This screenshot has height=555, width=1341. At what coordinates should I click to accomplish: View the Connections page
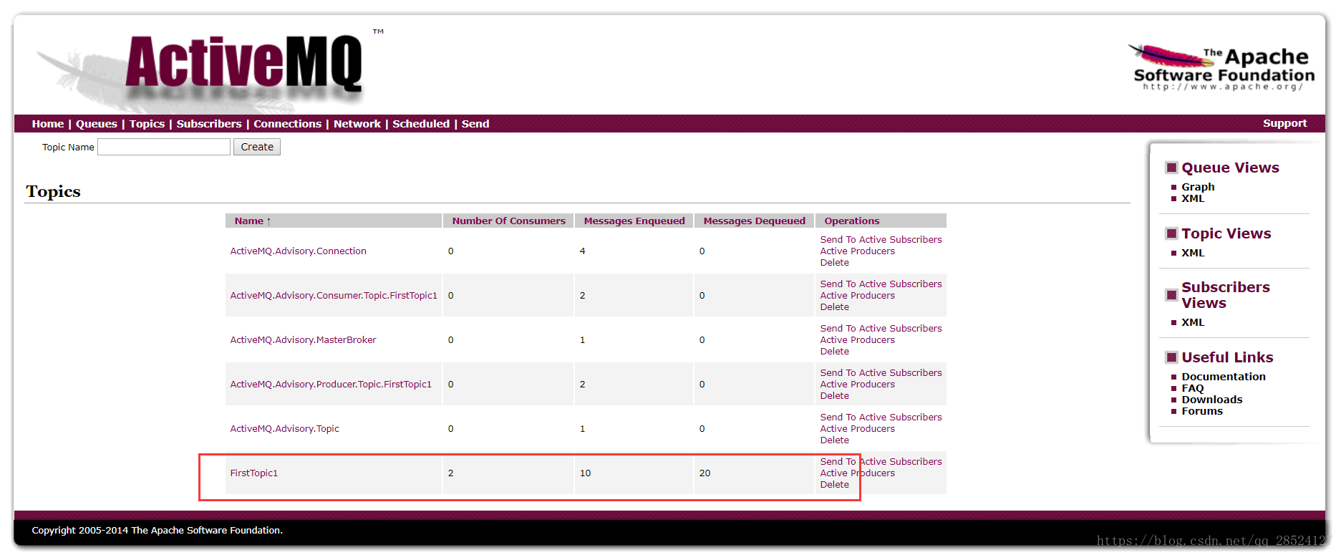pos(288,124)
